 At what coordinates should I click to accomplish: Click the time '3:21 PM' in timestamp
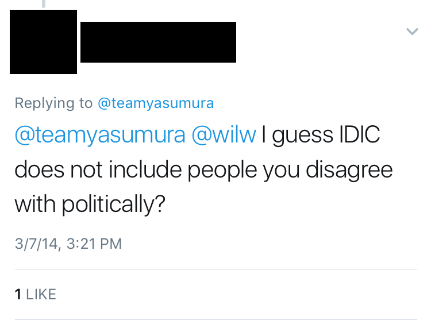[x=94, y=244]
